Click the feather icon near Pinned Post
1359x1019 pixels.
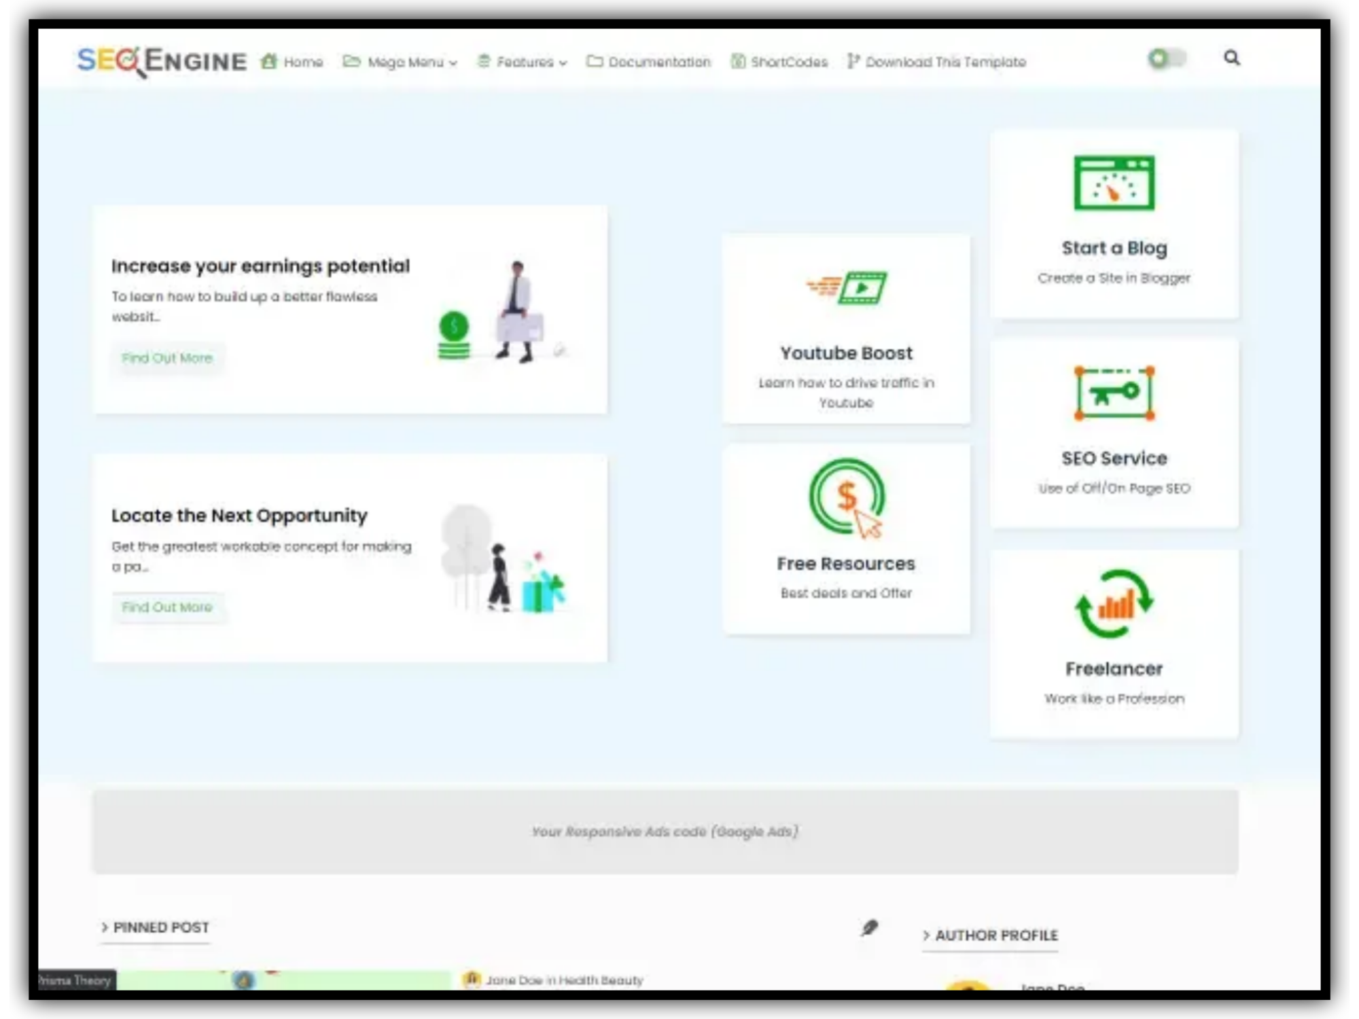click(x=869, y=928)
